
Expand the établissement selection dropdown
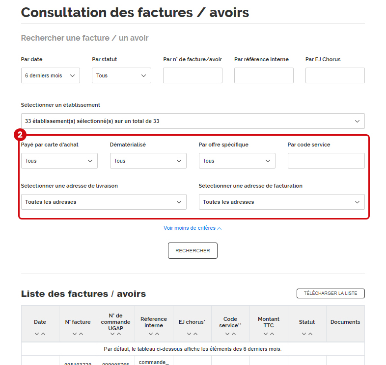193,121
